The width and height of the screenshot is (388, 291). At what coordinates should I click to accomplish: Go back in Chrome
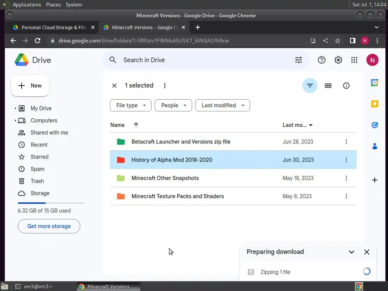(x=13, y=41)
